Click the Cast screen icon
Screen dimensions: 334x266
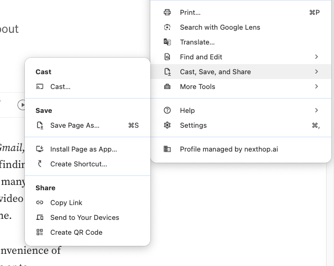click(40, 86)
